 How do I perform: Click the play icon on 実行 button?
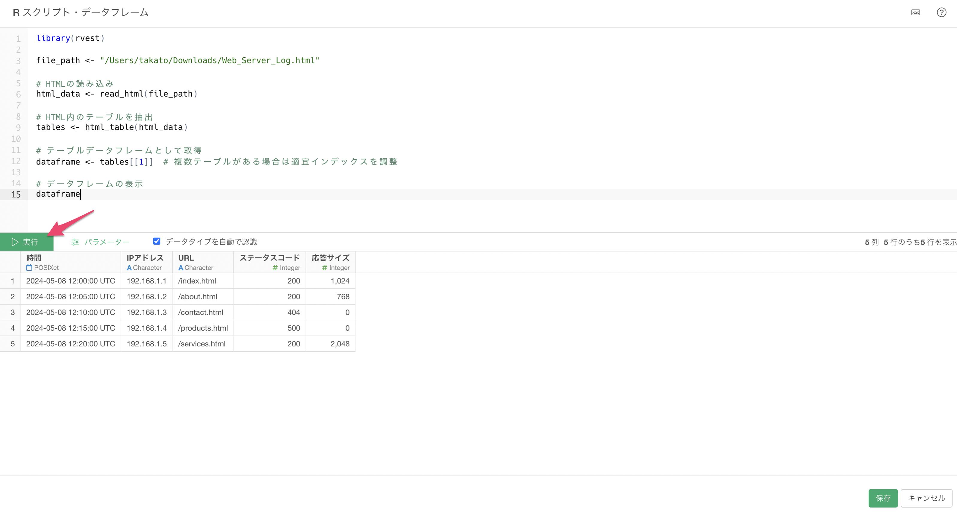[x=15, y=242]
